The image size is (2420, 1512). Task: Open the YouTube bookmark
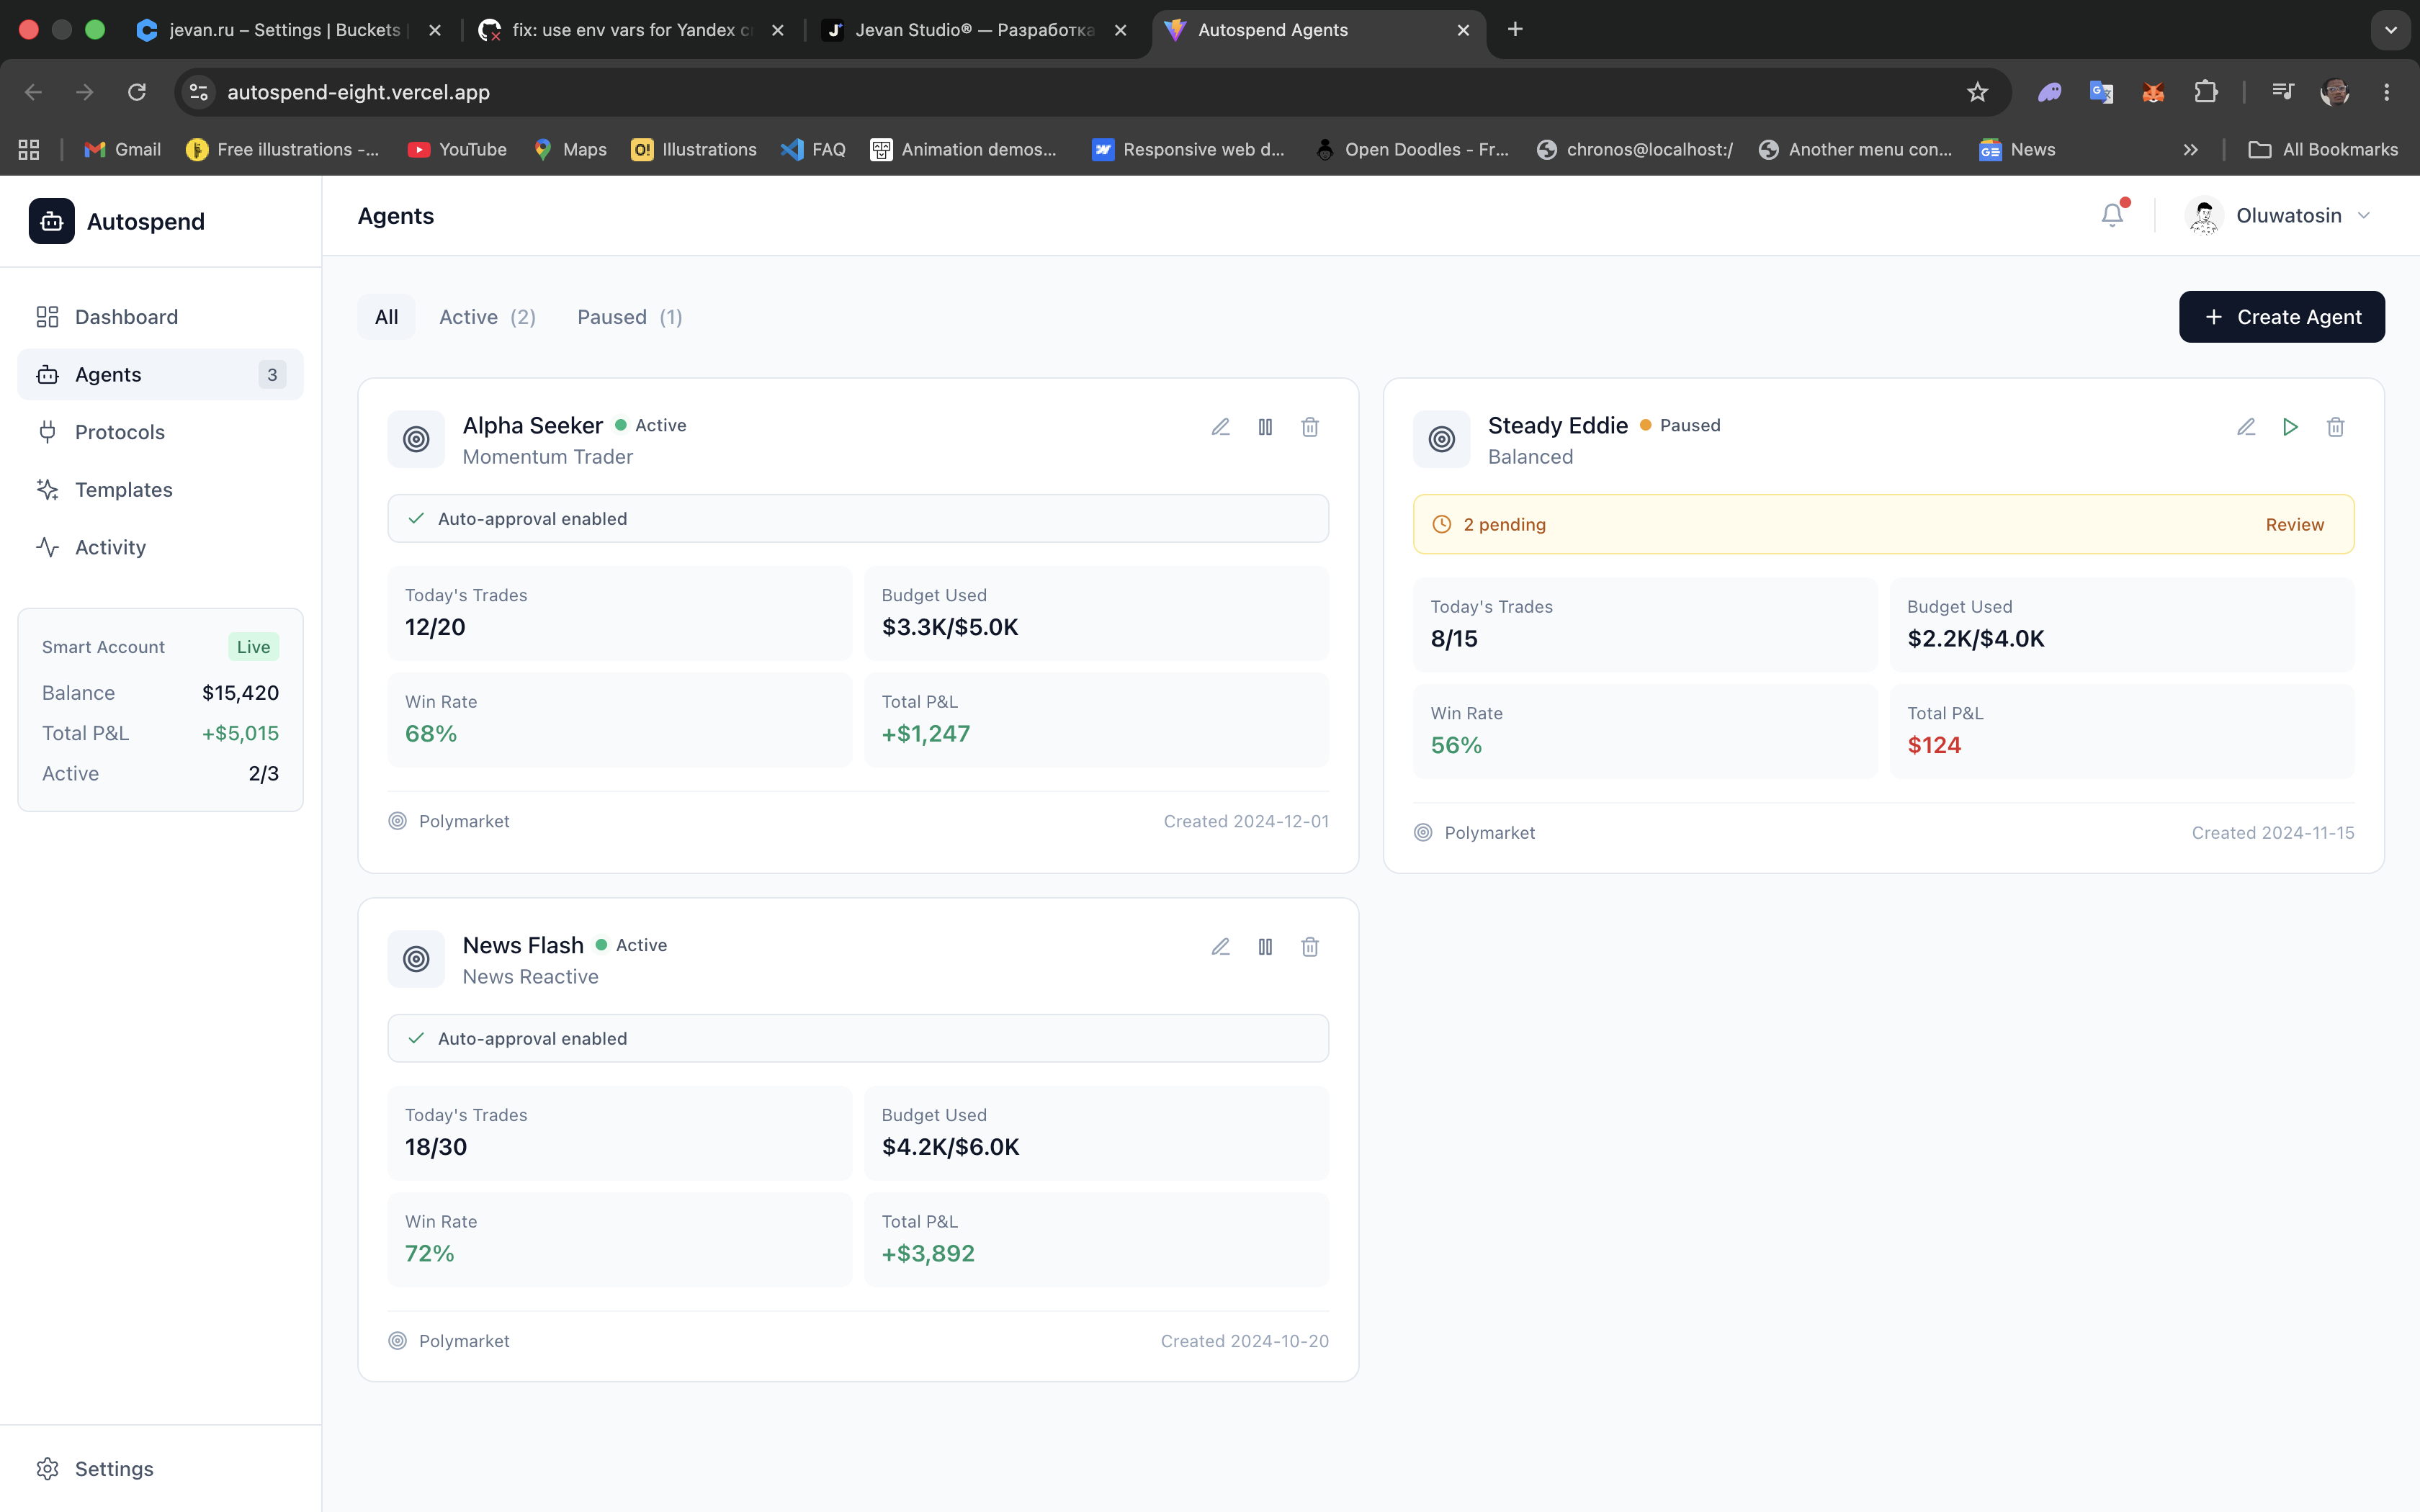click(457, 149)
